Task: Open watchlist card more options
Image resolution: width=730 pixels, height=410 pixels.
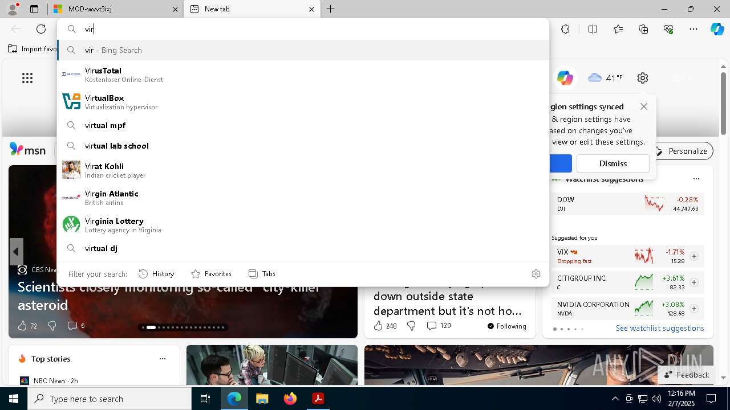Action: (x=696, y=179)
